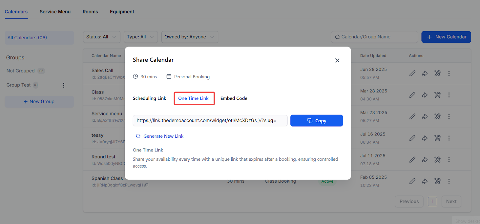Click share arrow icon for Round test row
This screenshot has width=480, height=224.
[424, 160]
